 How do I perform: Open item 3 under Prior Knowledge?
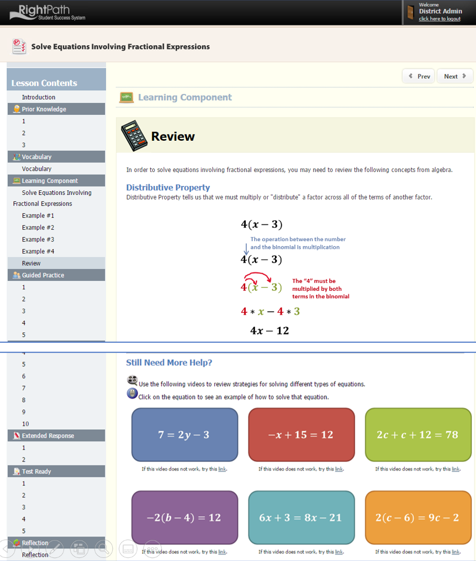coord(23,145)
